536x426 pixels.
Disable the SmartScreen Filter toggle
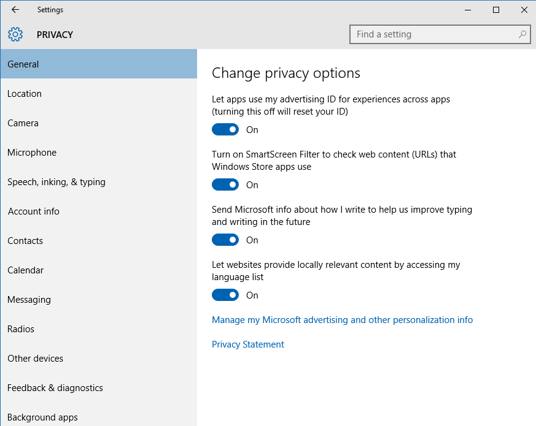tap(225, 184)
